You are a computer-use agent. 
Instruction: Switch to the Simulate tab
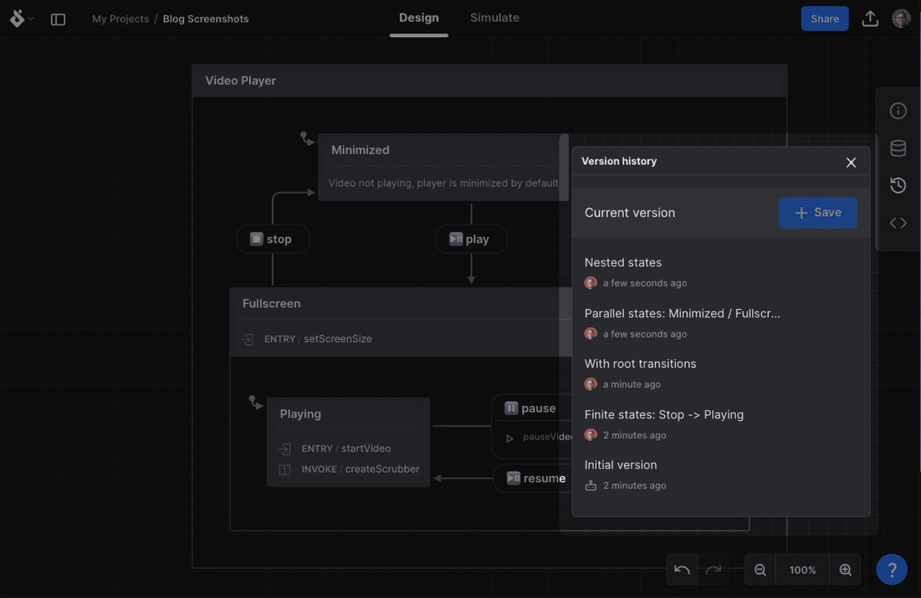pyautogui.click(x=495, y=17)
